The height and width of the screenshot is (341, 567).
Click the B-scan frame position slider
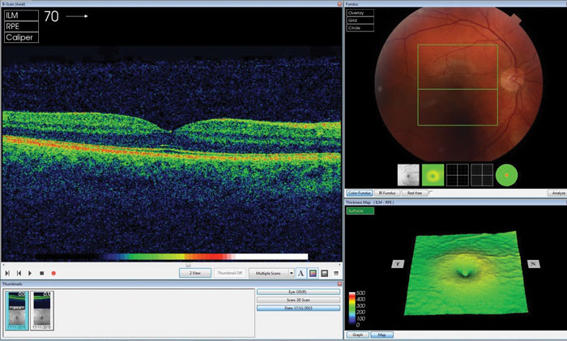pos(188,264)
